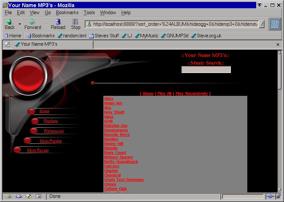This screenshot has width=284, height=202.
Task: Select the Your Name MP3's tab
Action: click(54, 44)
